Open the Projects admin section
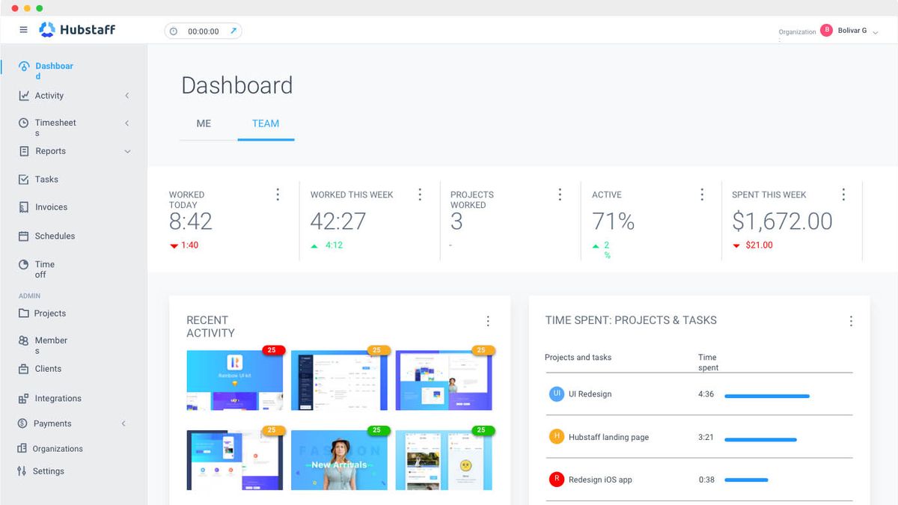Image resolution: width=898 pixels, height=505 pixels. 50,313
